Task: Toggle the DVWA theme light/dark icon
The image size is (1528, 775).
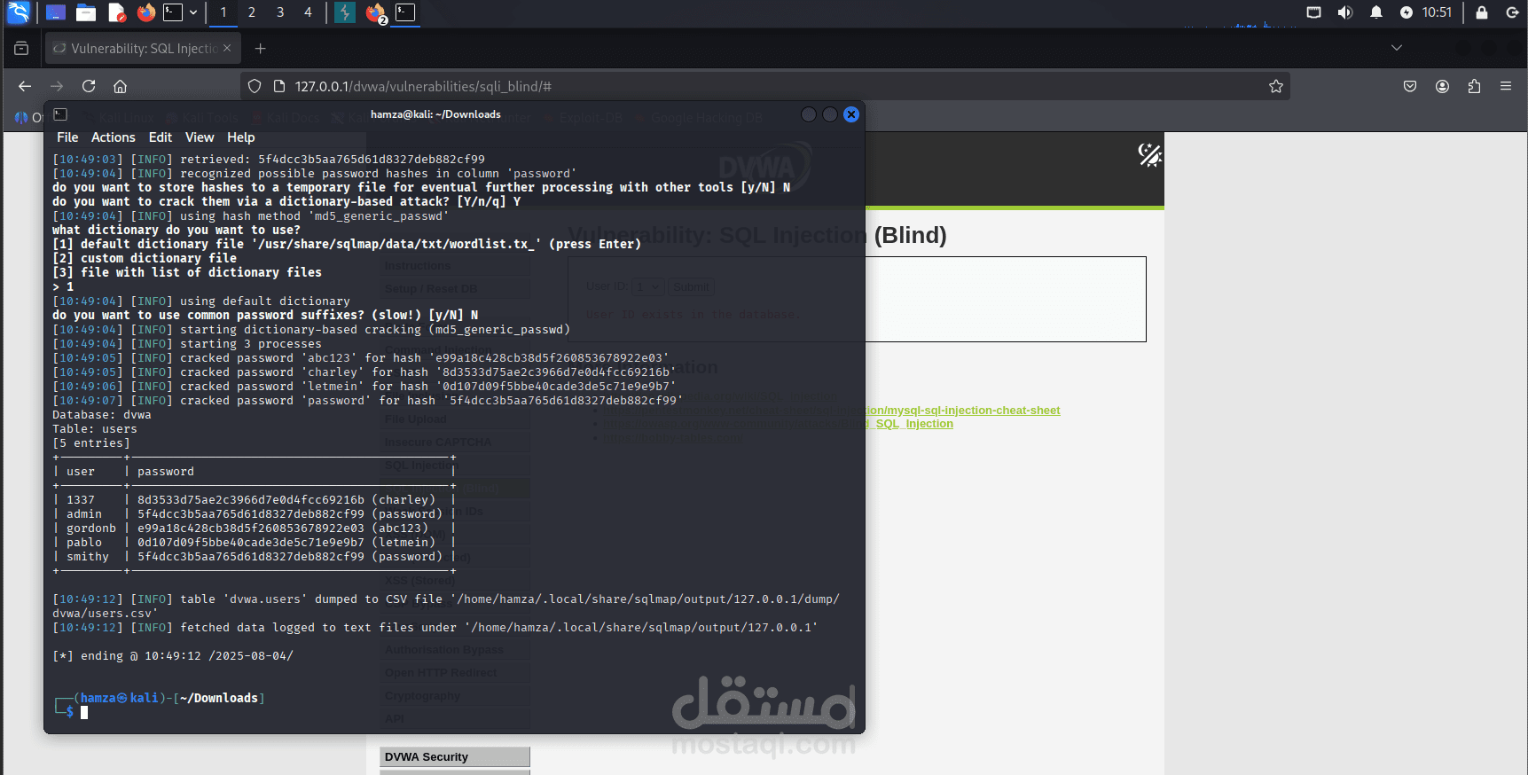Action: tap(1149, 155)
